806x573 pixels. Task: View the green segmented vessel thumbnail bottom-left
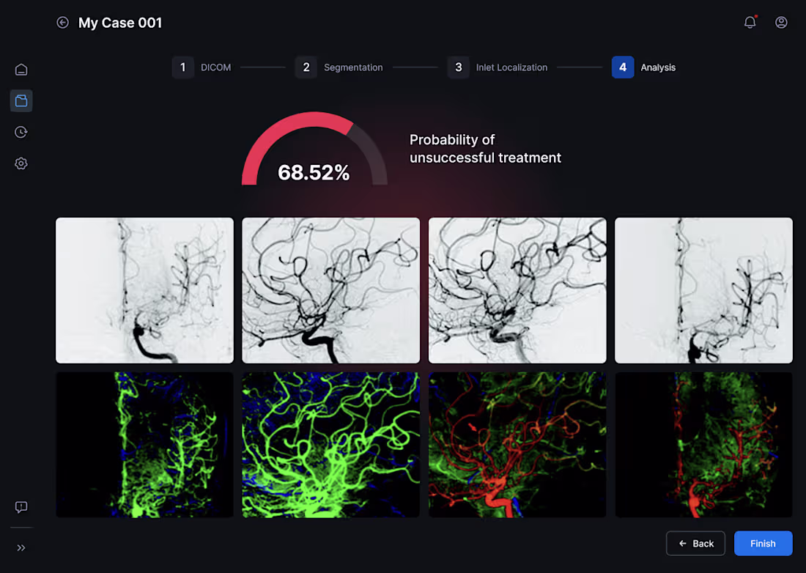[x=144, y=445]
